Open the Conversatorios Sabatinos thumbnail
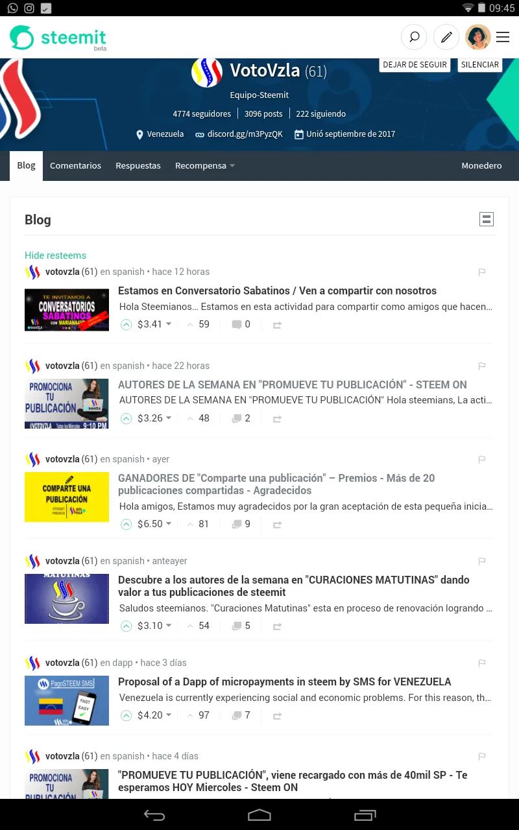519x830 pixels. (x=67, y=310)
